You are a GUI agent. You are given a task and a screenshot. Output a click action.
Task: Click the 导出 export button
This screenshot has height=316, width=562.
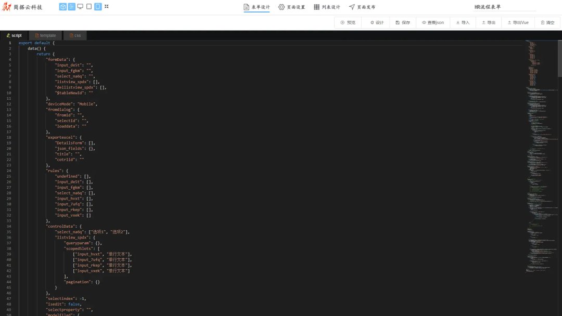[x=489, y=22]
